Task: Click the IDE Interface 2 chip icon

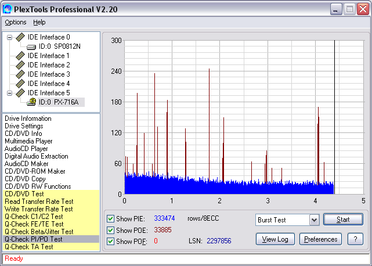Action: click(20, 65)
